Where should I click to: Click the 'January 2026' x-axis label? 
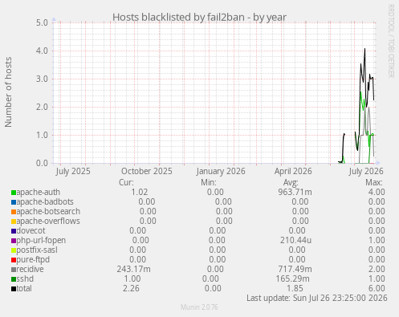coord(221,171)
